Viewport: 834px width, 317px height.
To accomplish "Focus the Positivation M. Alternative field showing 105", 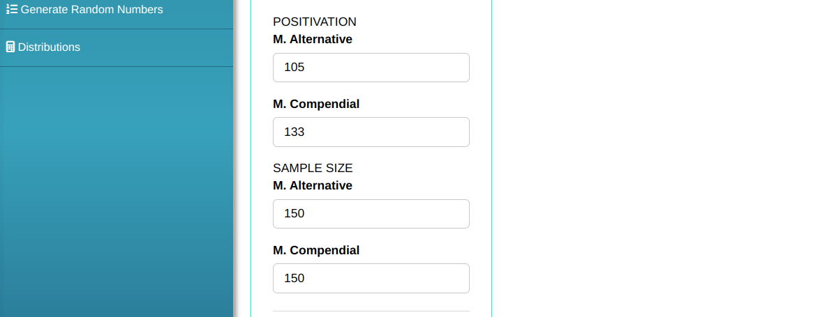I will [x=371, y=68].
